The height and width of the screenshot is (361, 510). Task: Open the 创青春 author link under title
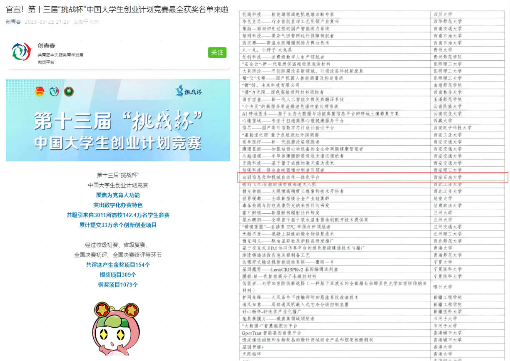tap(13, 22)
